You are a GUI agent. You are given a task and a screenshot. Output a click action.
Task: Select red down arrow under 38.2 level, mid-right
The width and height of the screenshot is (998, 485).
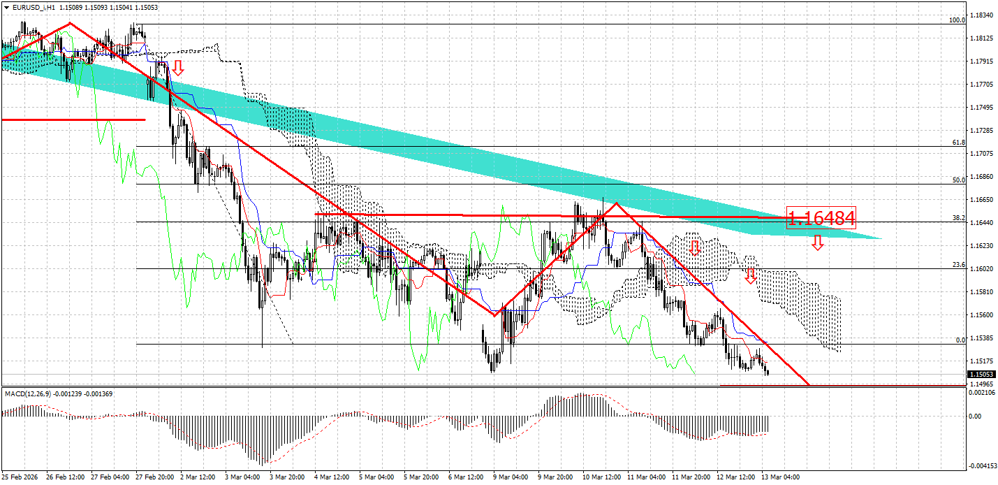pyautogui.click(x=695, y=247)
